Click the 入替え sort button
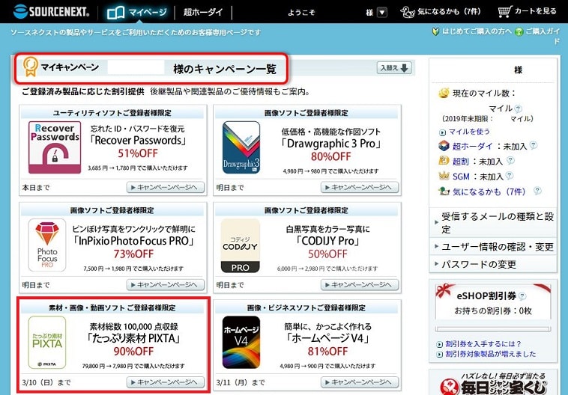 [394, 68]
